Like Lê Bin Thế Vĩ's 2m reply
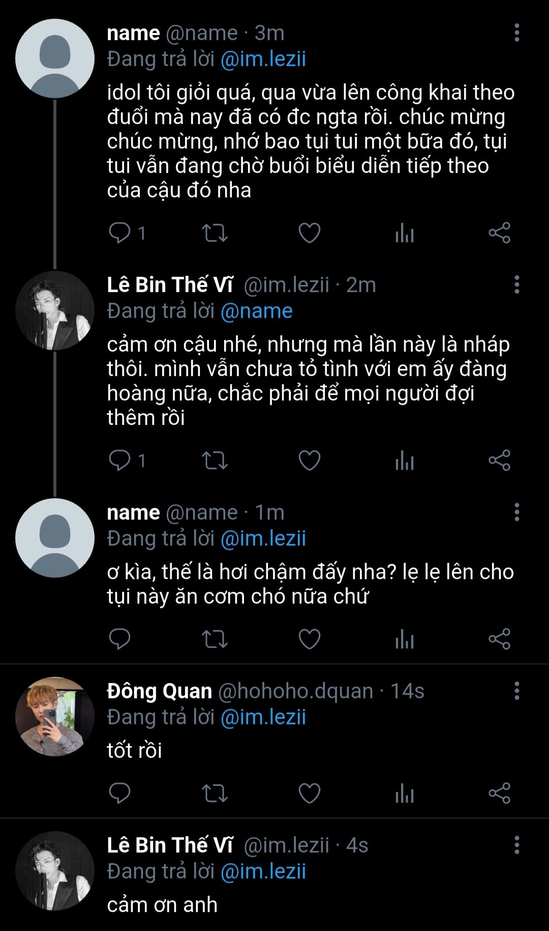This screenshot has width=549, height=931. 309,461
